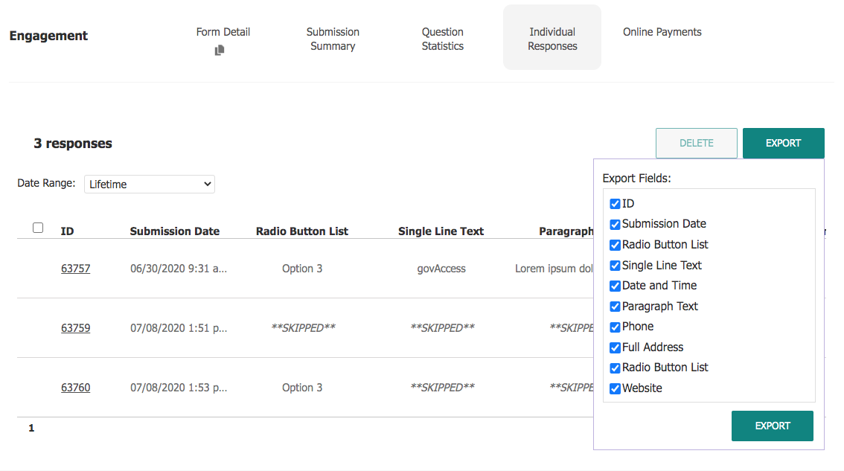Click the Engagement title

point(48,36)
